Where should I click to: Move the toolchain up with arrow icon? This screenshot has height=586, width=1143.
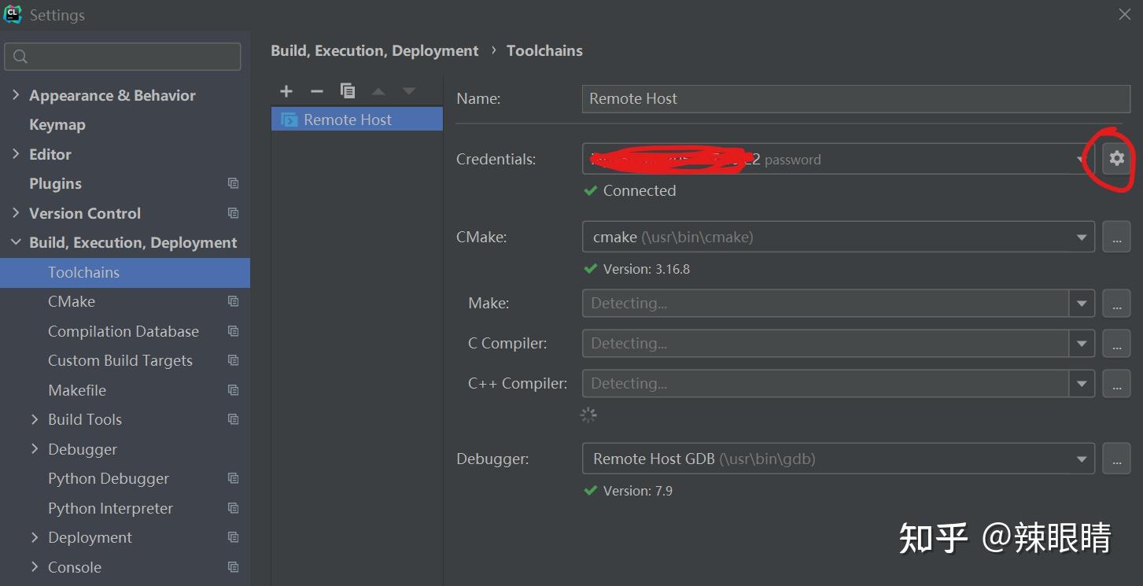[x=378, y=90]
